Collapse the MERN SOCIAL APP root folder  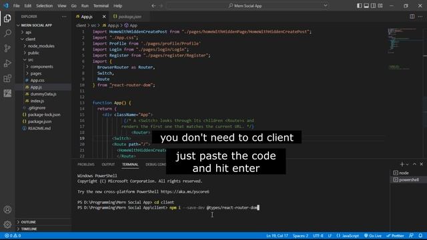point(37,25)
